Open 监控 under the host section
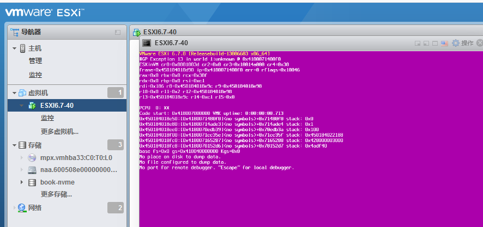Screen dimensions: 483x227 (35, 75)
